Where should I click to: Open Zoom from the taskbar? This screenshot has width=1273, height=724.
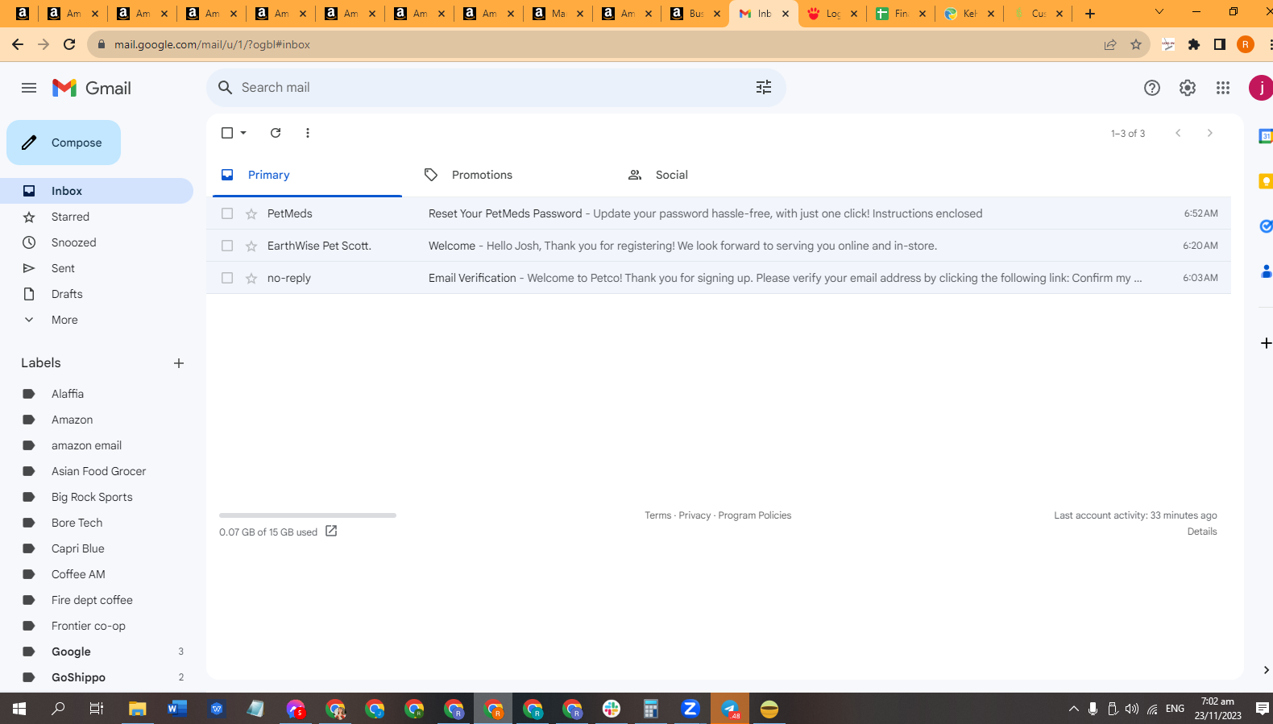coord(690,709)
